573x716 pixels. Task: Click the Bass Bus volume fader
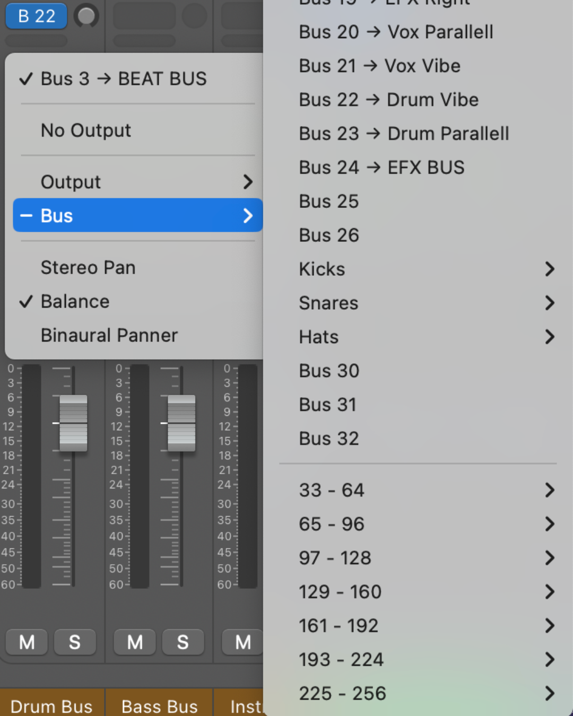click(181, 423)
